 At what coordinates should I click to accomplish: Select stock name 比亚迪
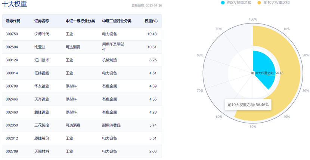point(40,47)
